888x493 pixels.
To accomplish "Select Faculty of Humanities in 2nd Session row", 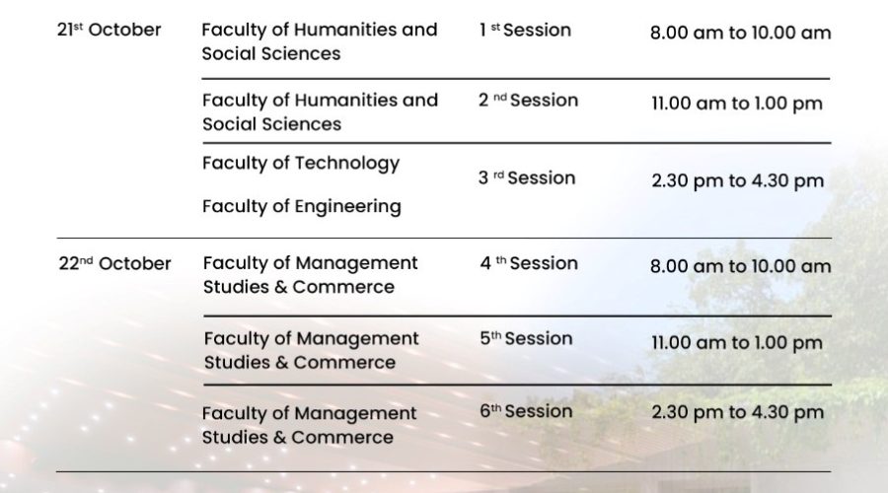I will pos(319,111).
